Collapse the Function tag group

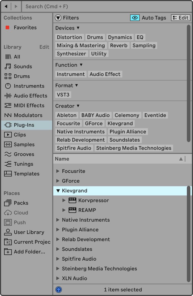tap(81, 65)
